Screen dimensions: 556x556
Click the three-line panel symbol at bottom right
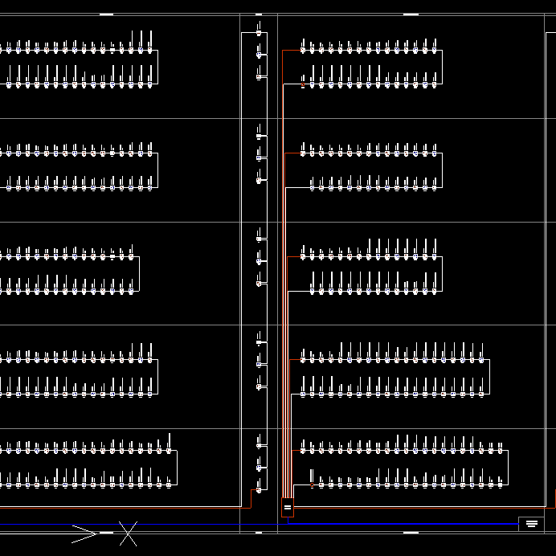[x=531, y=524]
